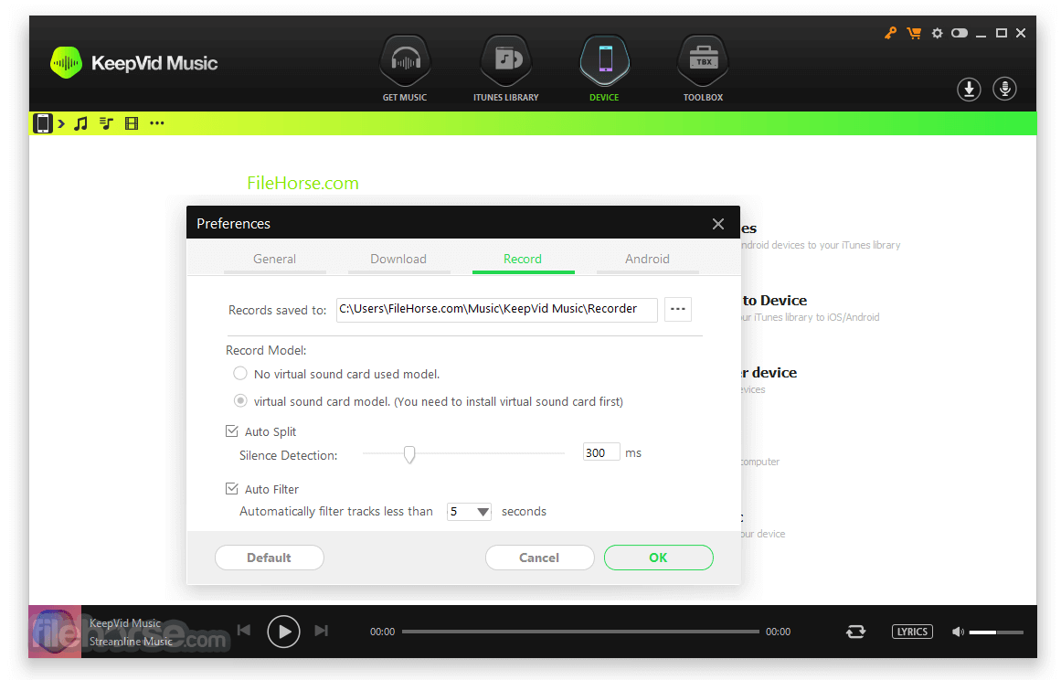Open the iTunes Library section
Image resolution: width=1061 pixels, height=680 pixels.
pos(506,69)
